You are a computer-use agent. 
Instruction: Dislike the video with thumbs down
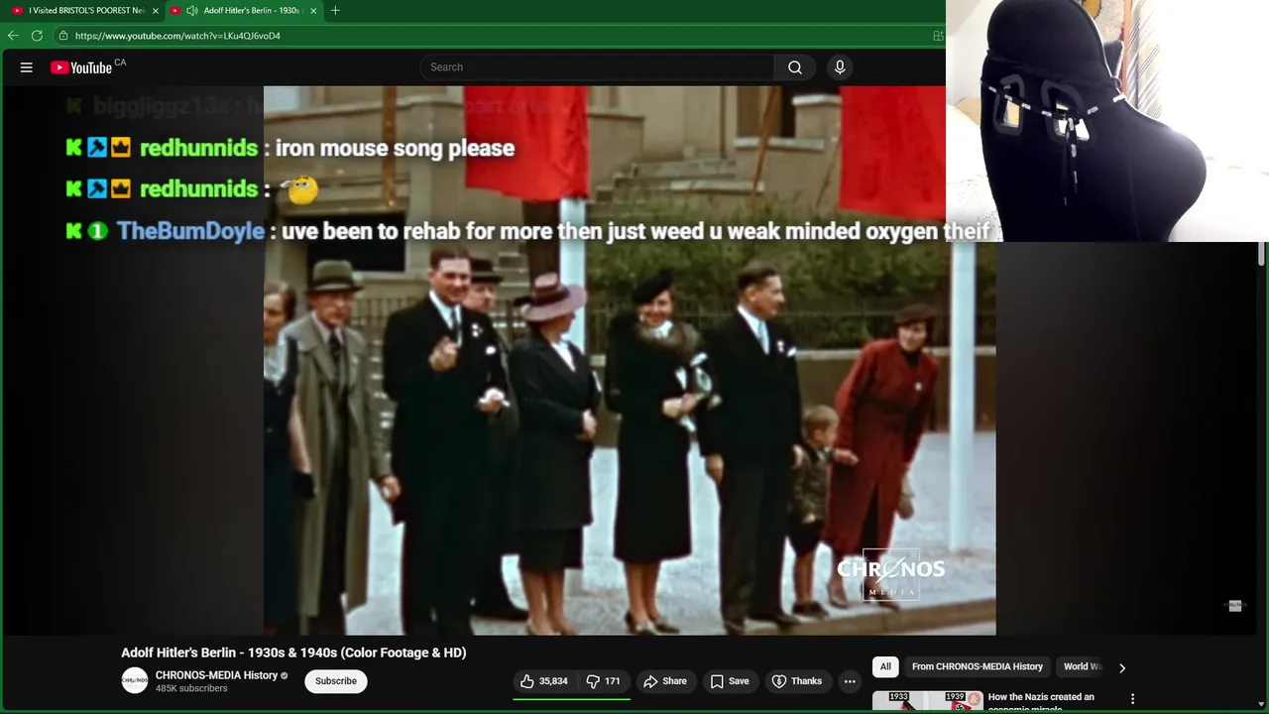coord(603,681)
